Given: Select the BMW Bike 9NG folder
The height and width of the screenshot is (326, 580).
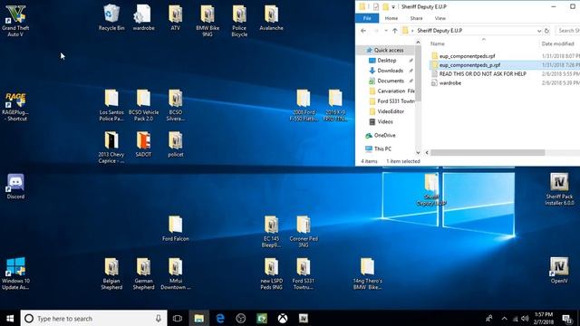Looking at the screenshot, I should pos(208,20).
